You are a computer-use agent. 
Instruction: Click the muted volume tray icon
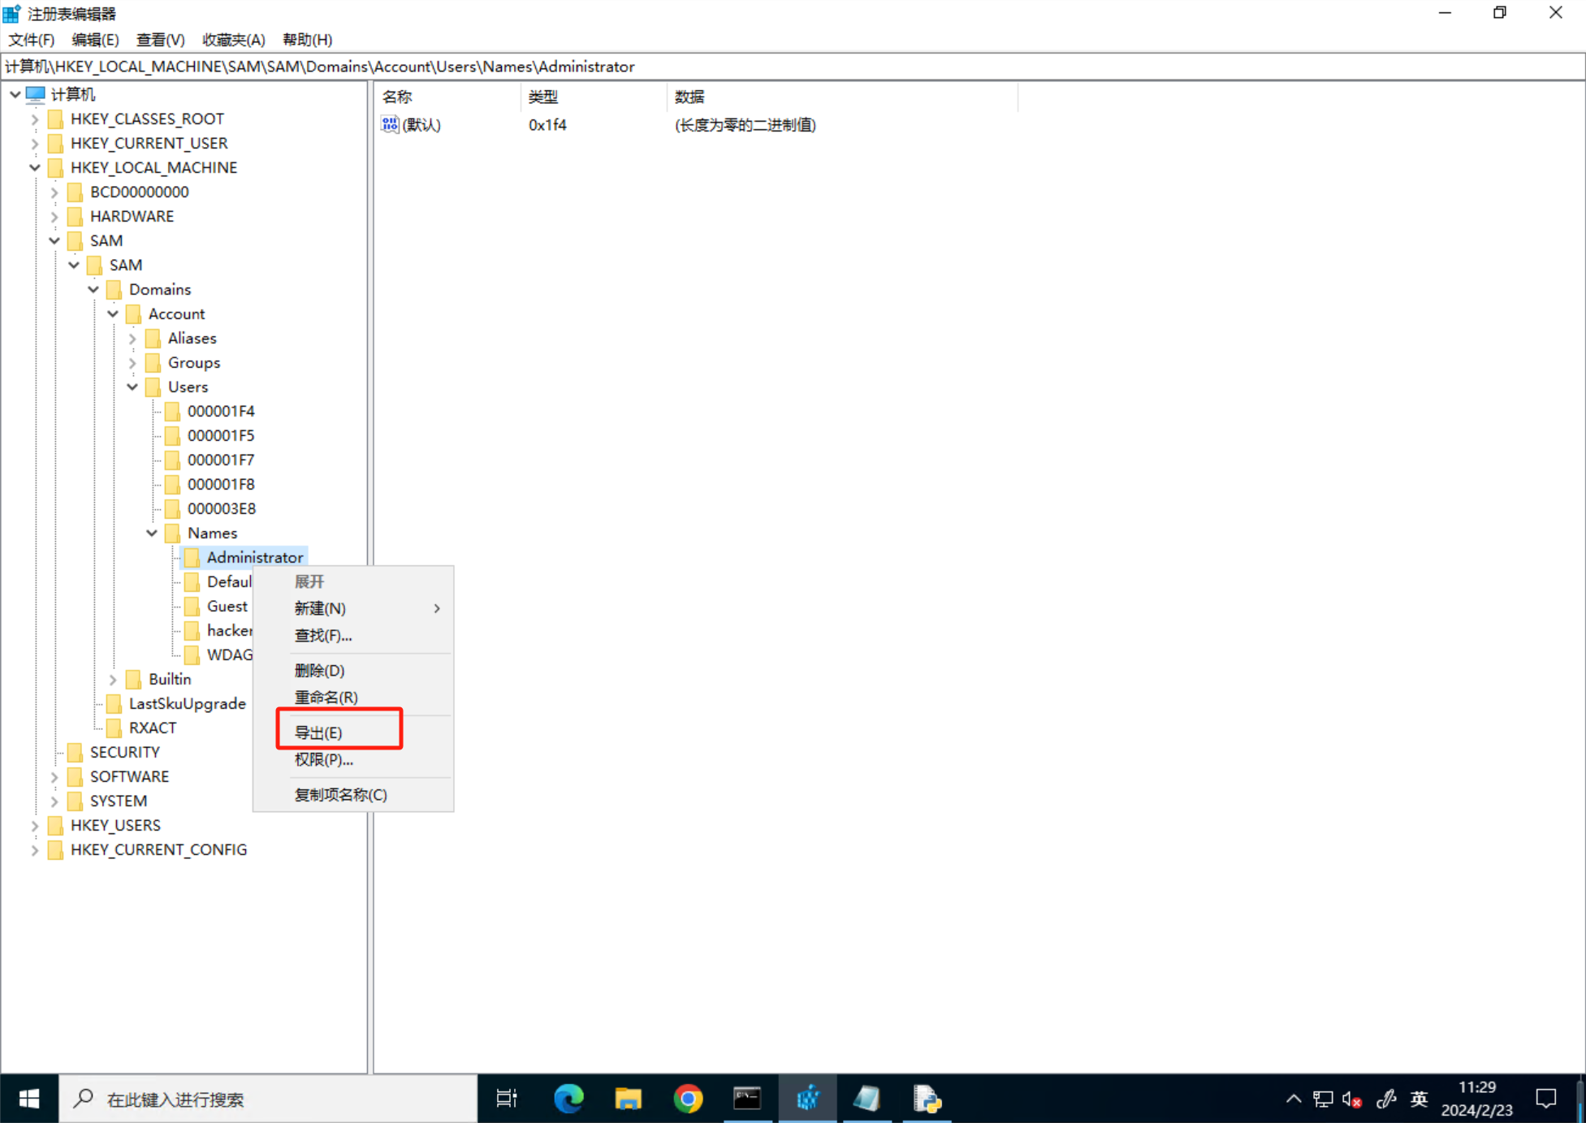[1352, 1099]
